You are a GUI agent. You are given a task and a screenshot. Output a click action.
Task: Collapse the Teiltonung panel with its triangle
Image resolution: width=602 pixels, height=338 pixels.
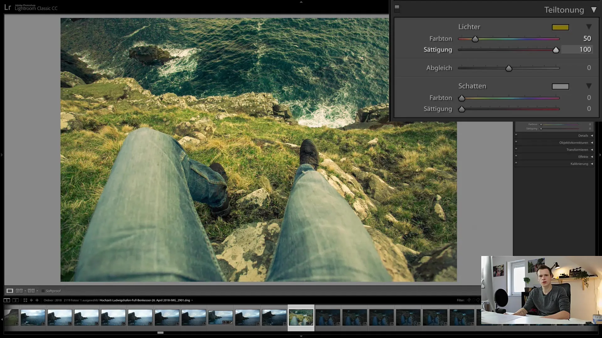594,10
